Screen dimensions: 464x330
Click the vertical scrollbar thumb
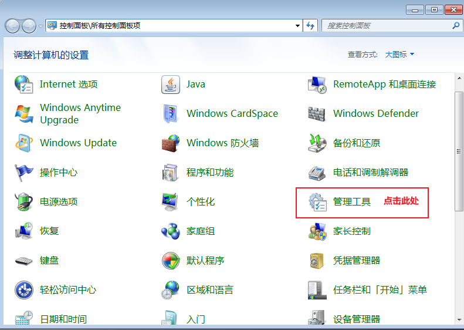pyautogui.click(x=459, y=151)
